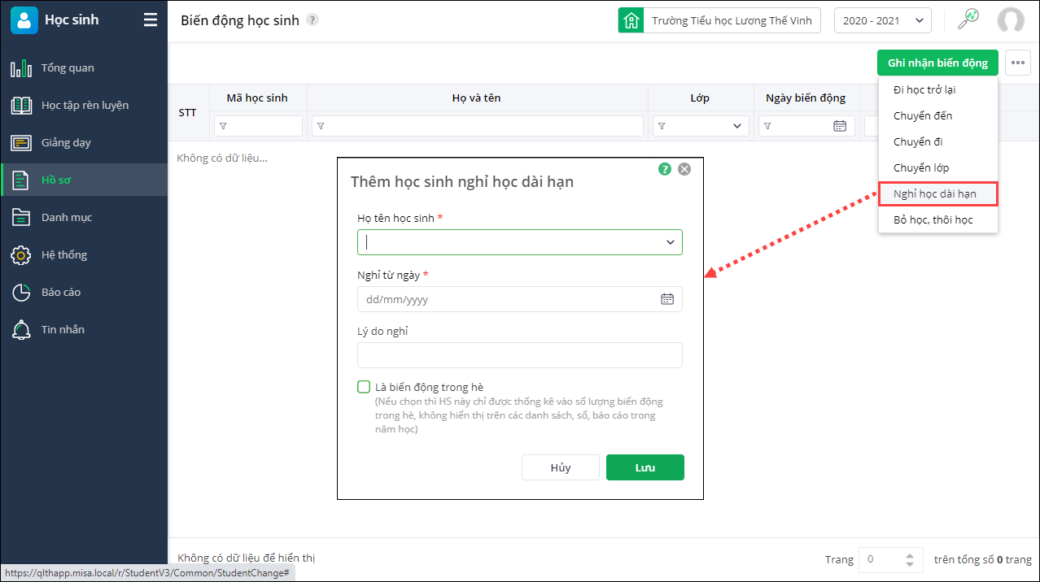Click the green Lưu button
Screen dimensions: 1040x582
[x=645, y=467]
